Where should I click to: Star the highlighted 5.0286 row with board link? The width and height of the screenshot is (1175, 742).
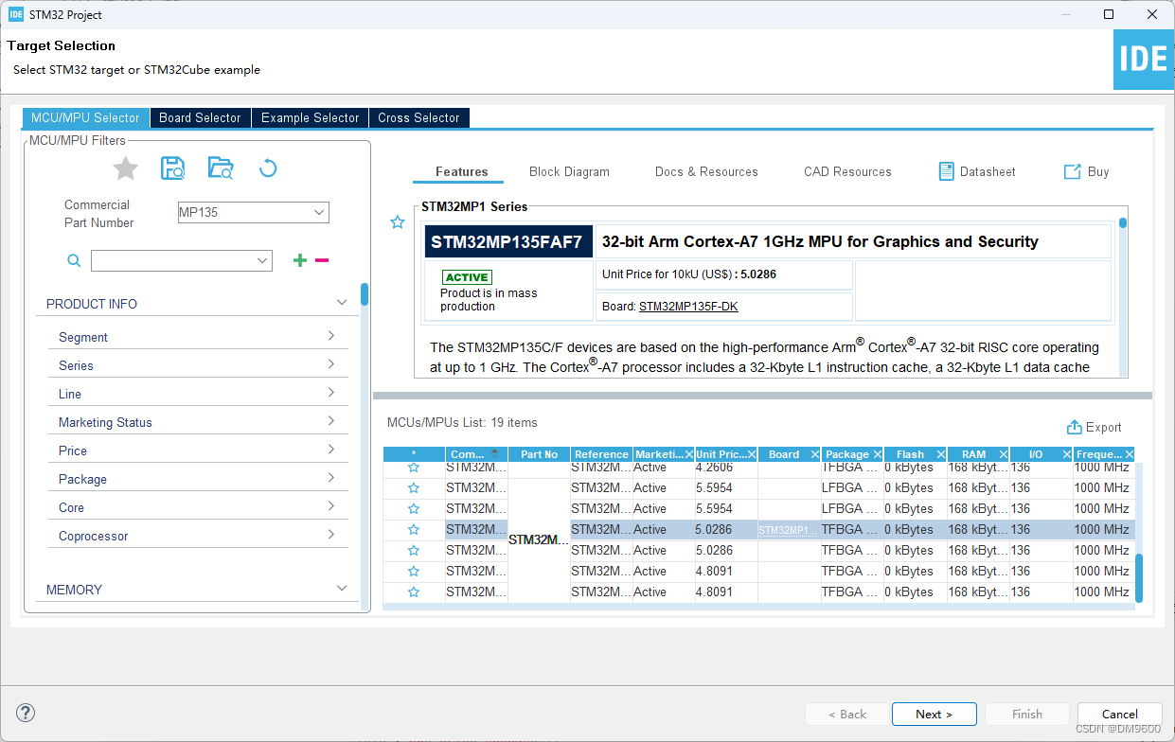(413, 530)
